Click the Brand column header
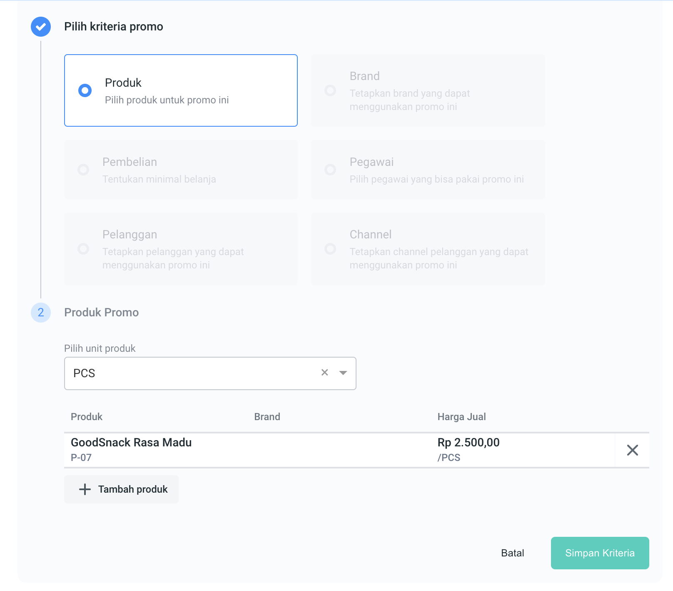Image resolution: width=673 pixels, height=591 pixels. pyautogui.click(x=267, y=417)
